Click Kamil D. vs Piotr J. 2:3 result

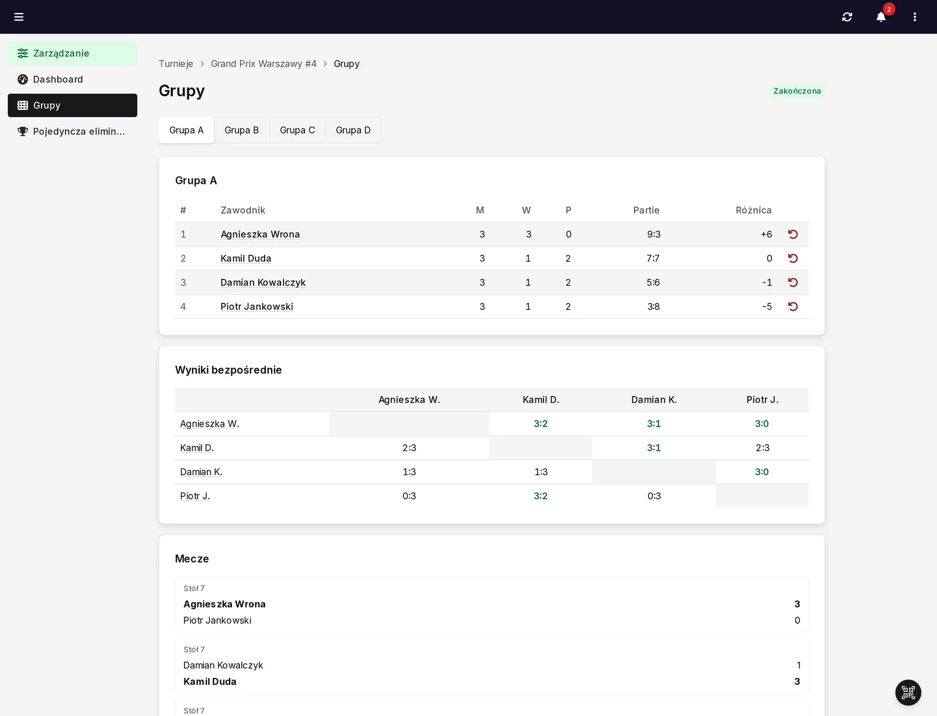pos(762,448)
